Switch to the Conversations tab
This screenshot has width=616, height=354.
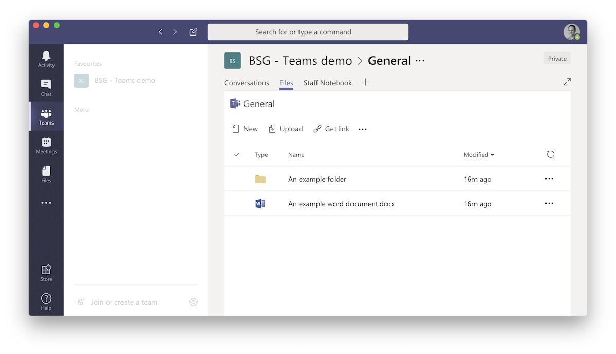pyautogui.click(x=247, y=83)
